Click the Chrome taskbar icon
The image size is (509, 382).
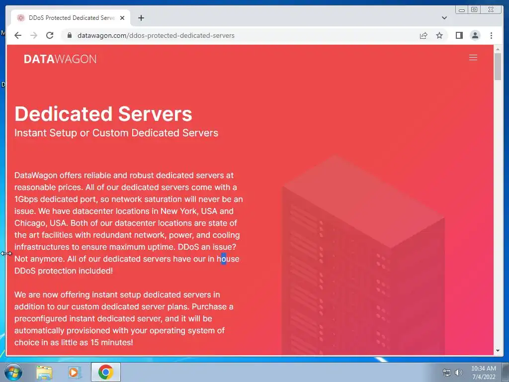tap(105, 372)
